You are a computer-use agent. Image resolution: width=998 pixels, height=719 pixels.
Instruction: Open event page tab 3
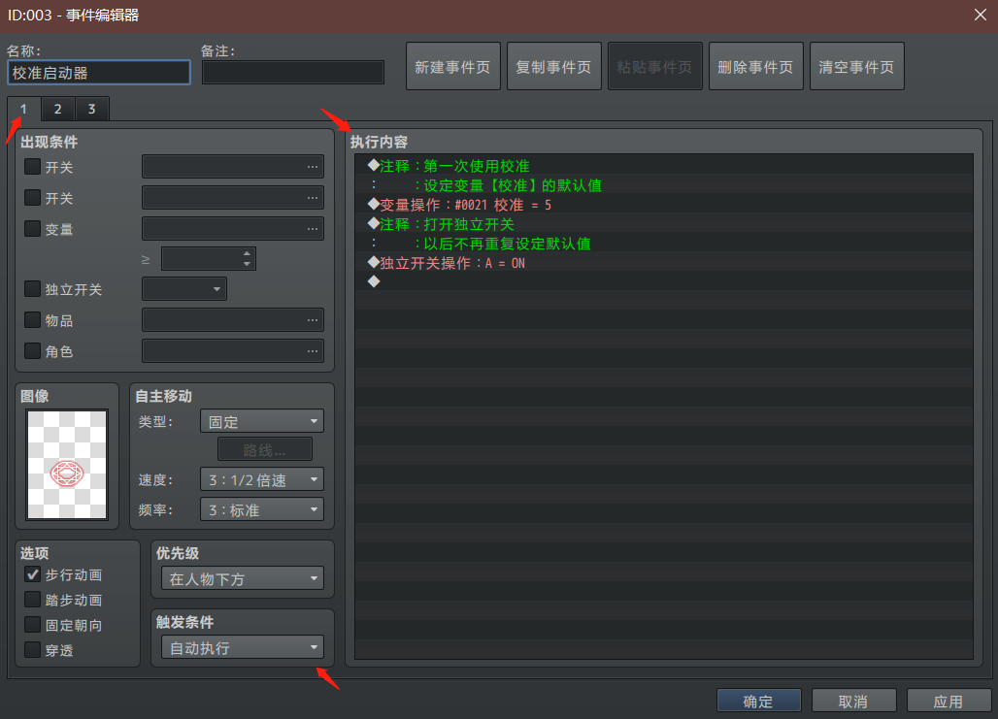point(92,109)
